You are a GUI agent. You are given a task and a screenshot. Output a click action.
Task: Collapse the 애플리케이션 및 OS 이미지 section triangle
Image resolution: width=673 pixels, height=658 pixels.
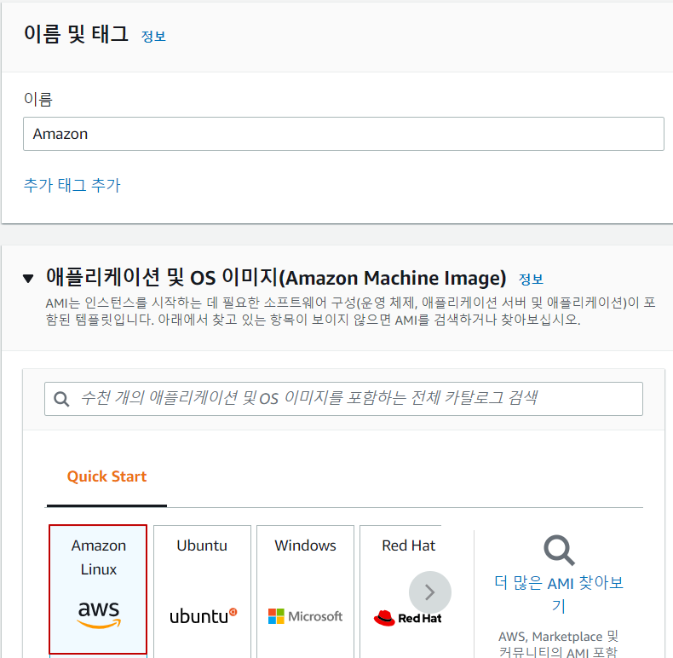pyautogui.click(x=28, y=279)
